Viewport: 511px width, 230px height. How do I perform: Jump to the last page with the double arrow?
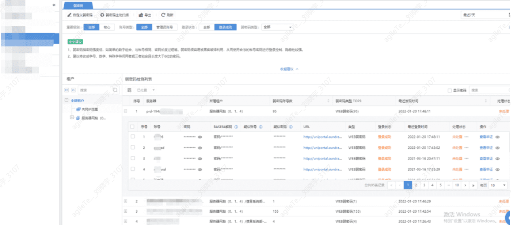(x=473, y=185)
